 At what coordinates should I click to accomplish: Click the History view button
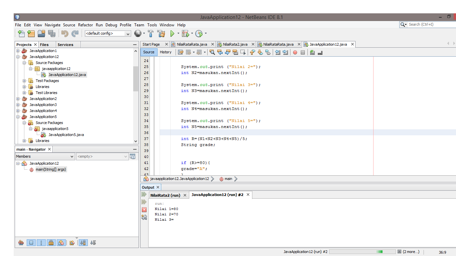pos(166,52)
